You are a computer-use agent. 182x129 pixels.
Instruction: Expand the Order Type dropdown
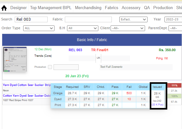point(39,28)
